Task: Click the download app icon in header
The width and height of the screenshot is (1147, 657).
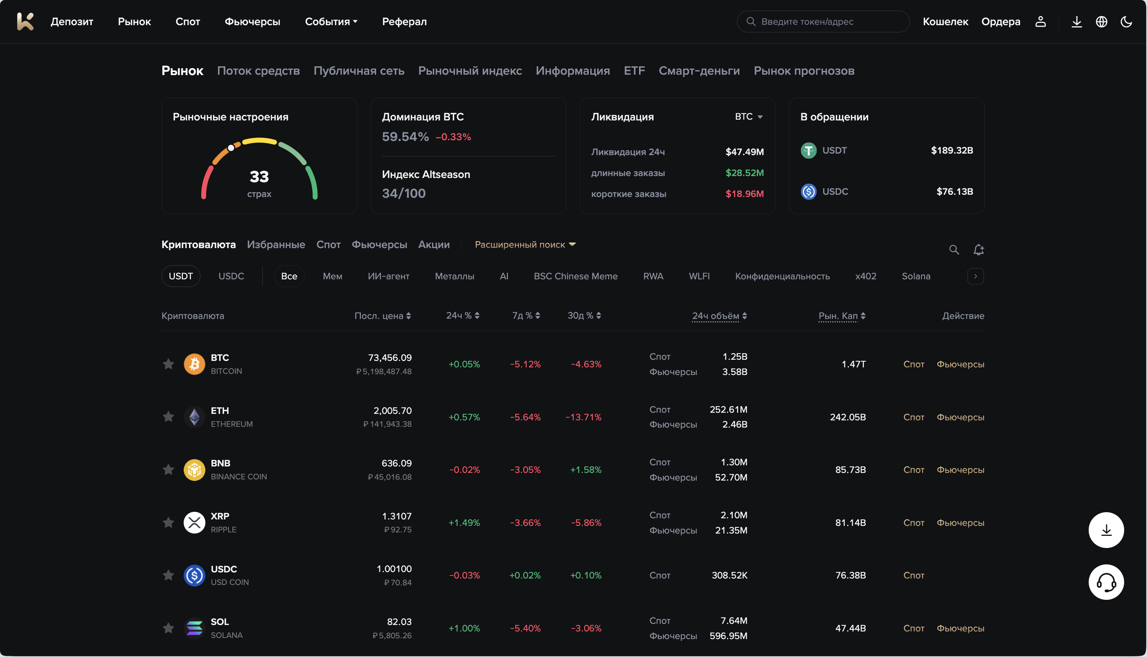Action: click(x=1077, y=21)
